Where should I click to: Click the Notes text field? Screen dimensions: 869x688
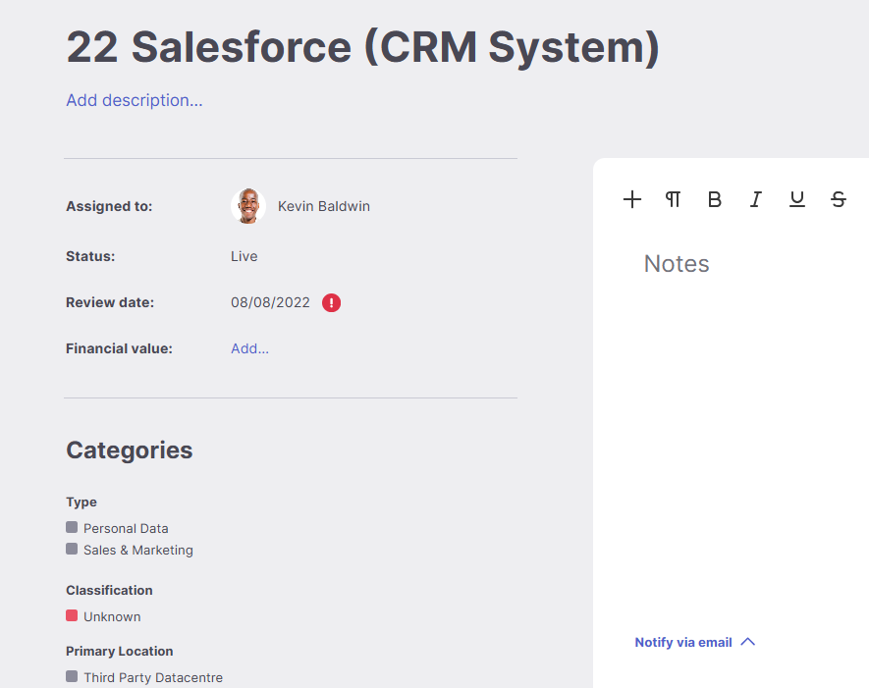click(677, 264)
